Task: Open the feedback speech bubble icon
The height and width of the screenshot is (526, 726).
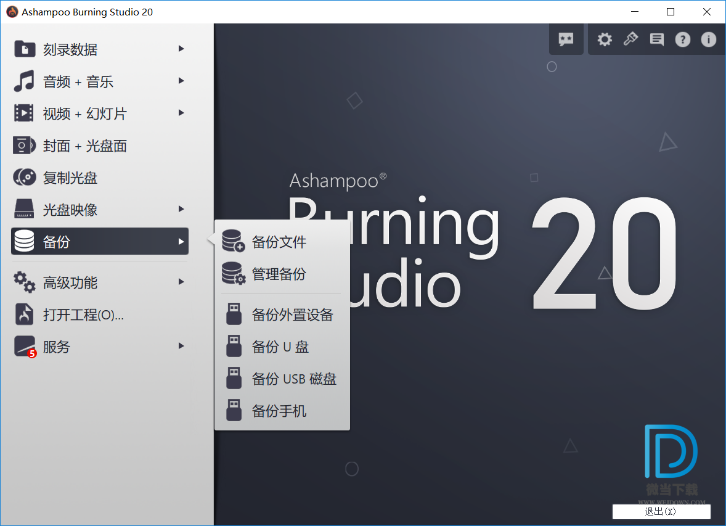Action: tap(657, 39)
